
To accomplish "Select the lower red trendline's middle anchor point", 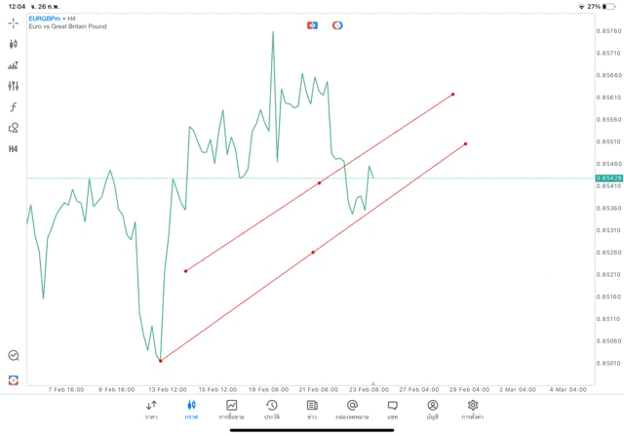I will click(x=313, y=253).
